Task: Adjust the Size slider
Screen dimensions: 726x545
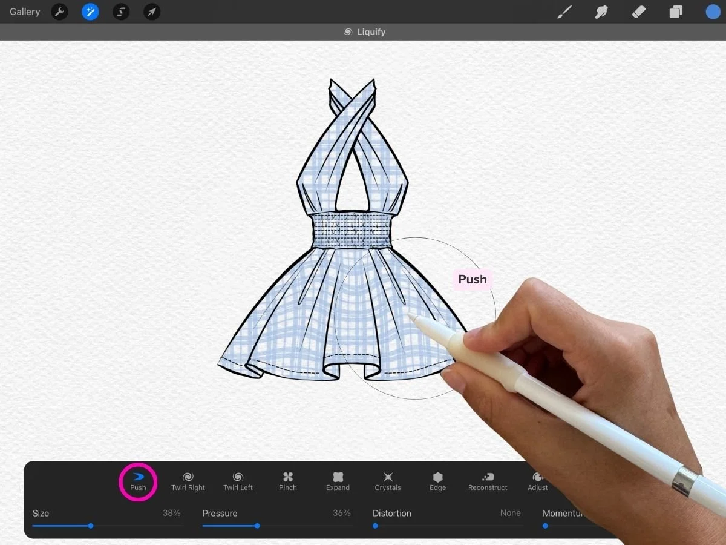Action: click(x=91, y=526)
